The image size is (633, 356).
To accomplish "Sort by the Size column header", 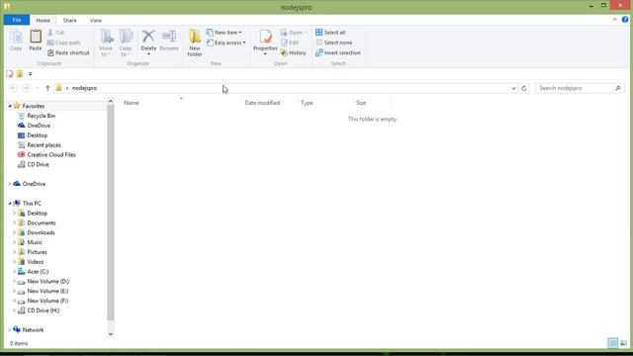I will click(361, 103).
